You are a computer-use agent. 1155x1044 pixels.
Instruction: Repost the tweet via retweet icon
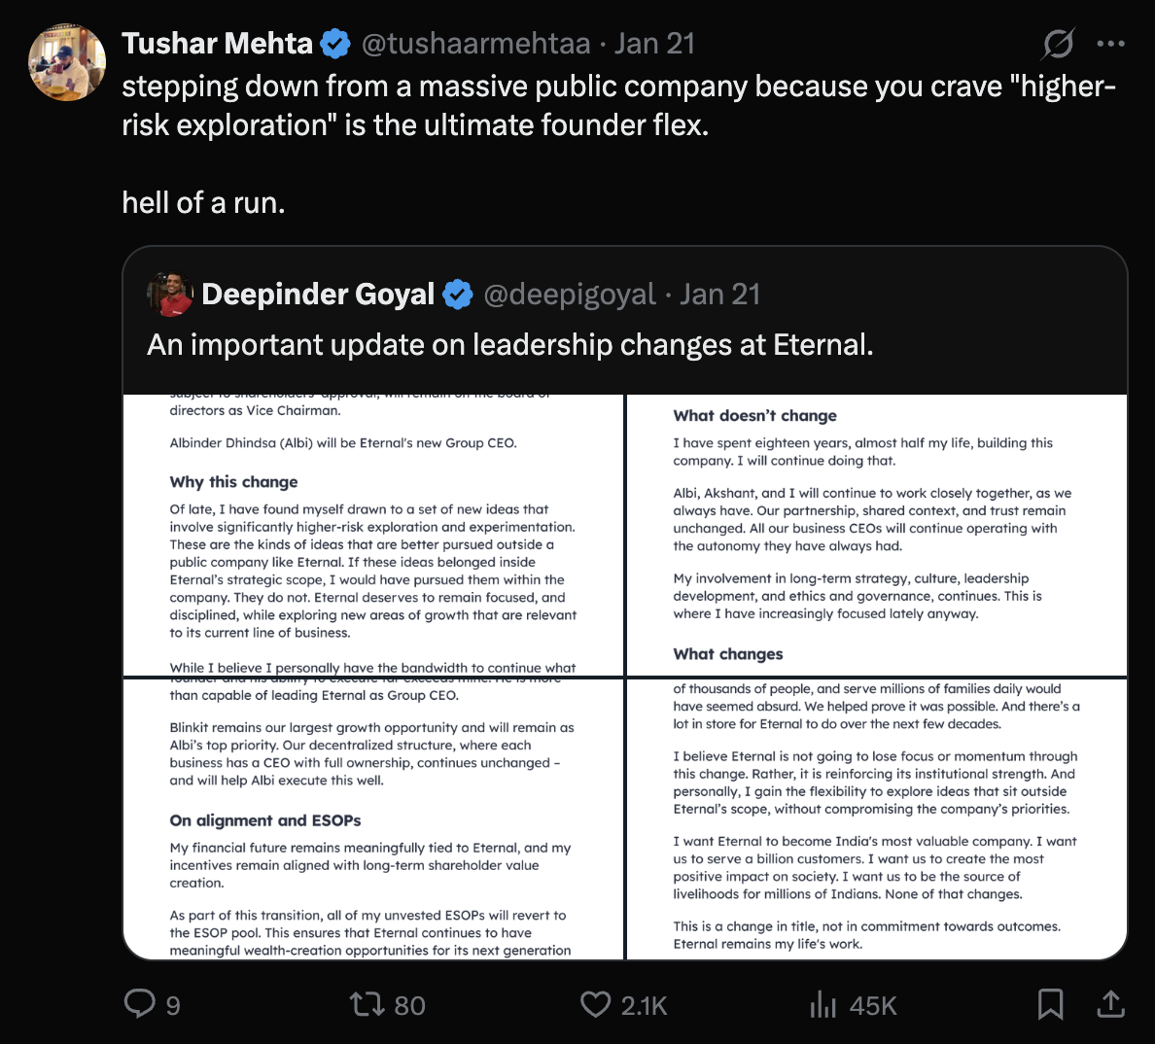[x=388, y=1004]
